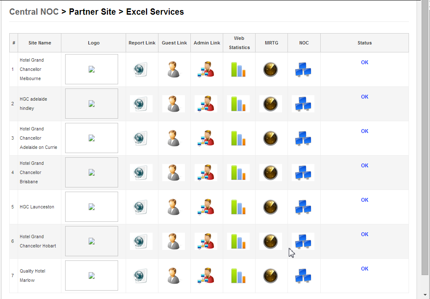Open MRTG for HGC adelaide hindley
Screen dimensions: 430x299
point(271,104)
